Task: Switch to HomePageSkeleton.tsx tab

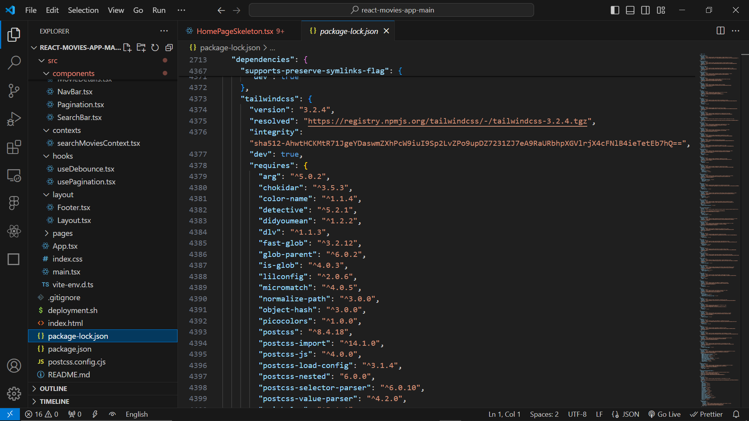Action: (x=235, y=31)
